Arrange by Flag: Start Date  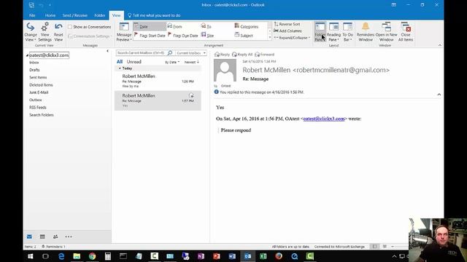point(150,36)
